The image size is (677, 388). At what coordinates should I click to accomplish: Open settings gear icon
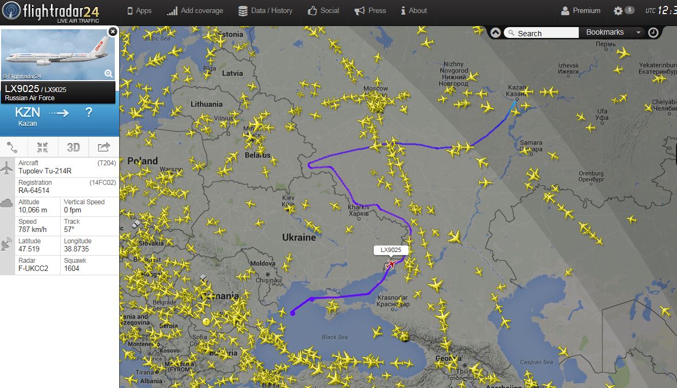[618, 11]
